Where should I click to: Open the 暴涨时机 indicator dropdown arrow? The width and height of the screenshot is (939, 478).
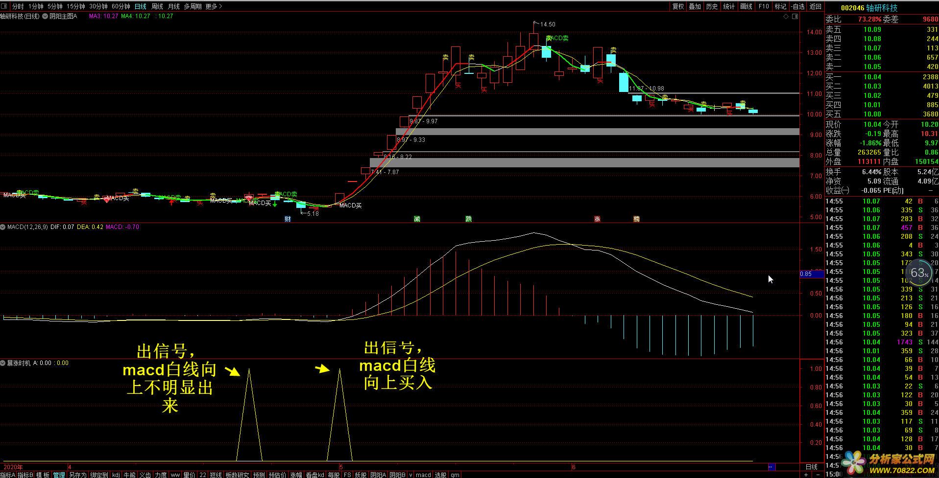point(3,363)
